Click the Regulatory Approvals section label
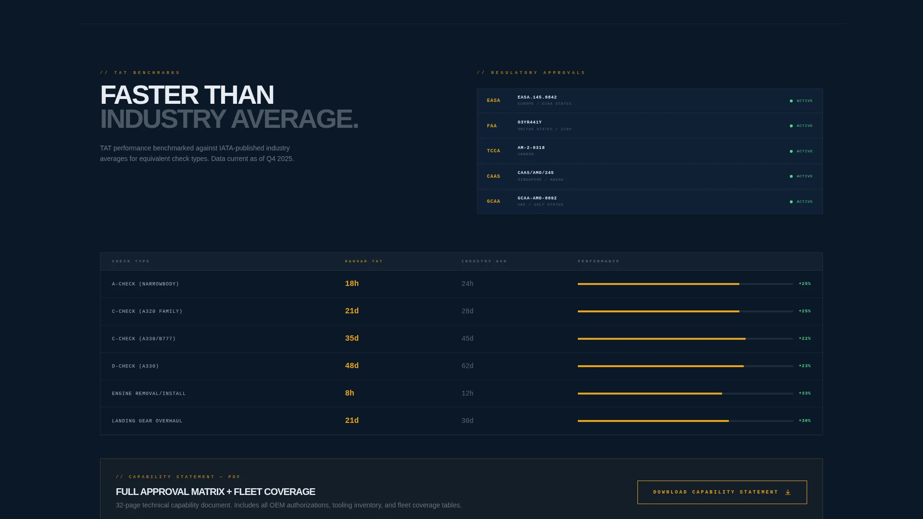Image resolution: width=923 pixels, height=519 pixels. tap(531, 73)
